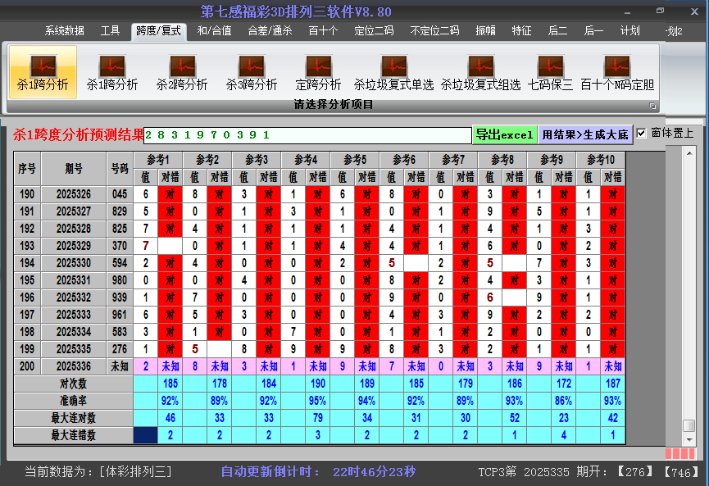
Task: Click the 用结果>生成大底 button
Action: (x=585, y=134)
